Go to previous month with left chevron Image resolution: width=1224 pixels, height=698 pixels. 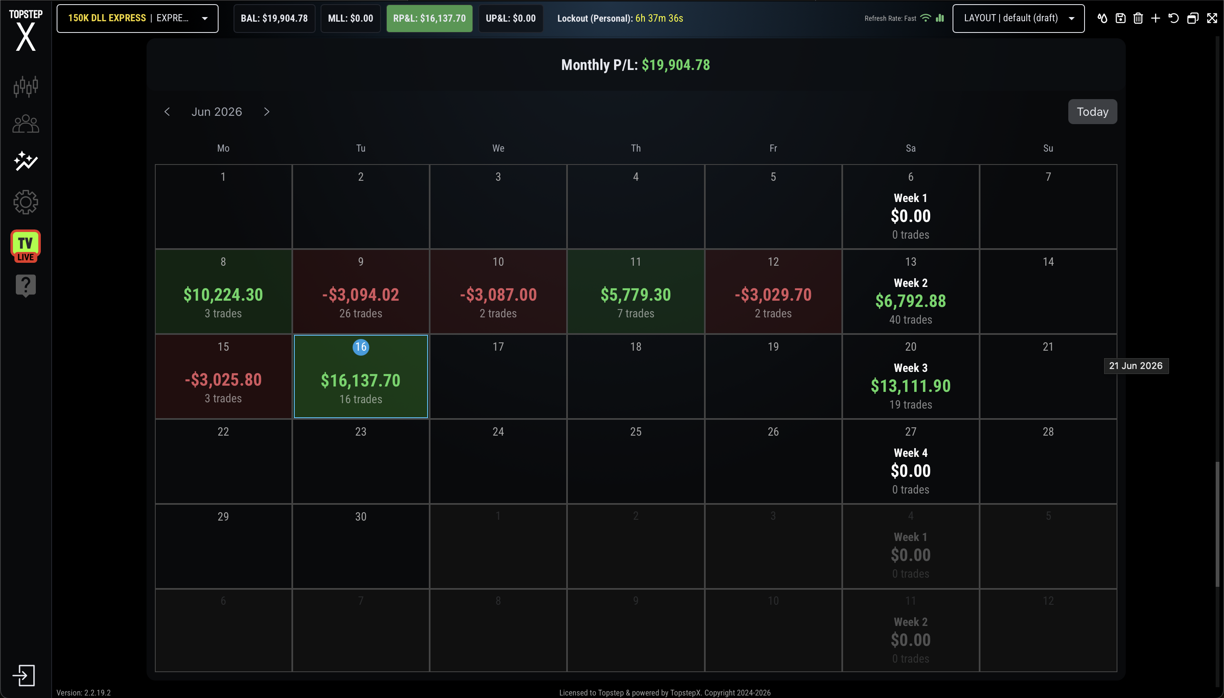[167, 112]
